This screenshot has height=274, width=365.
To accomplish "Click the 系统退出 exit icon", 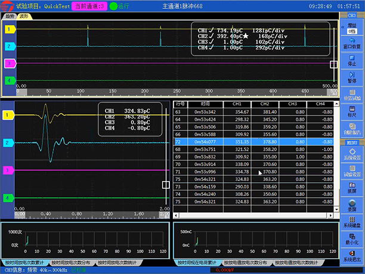I will [x=352, y=256].
